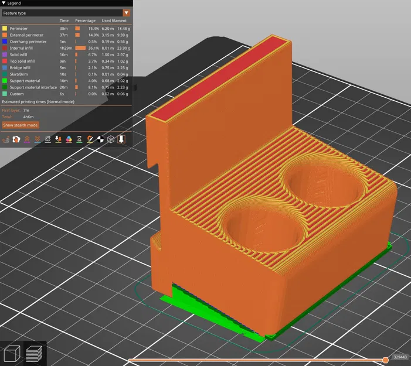411x366 pixels.
Task: Toggle Perimeter feature visibility in legend
Action: (x=66, y=28)
